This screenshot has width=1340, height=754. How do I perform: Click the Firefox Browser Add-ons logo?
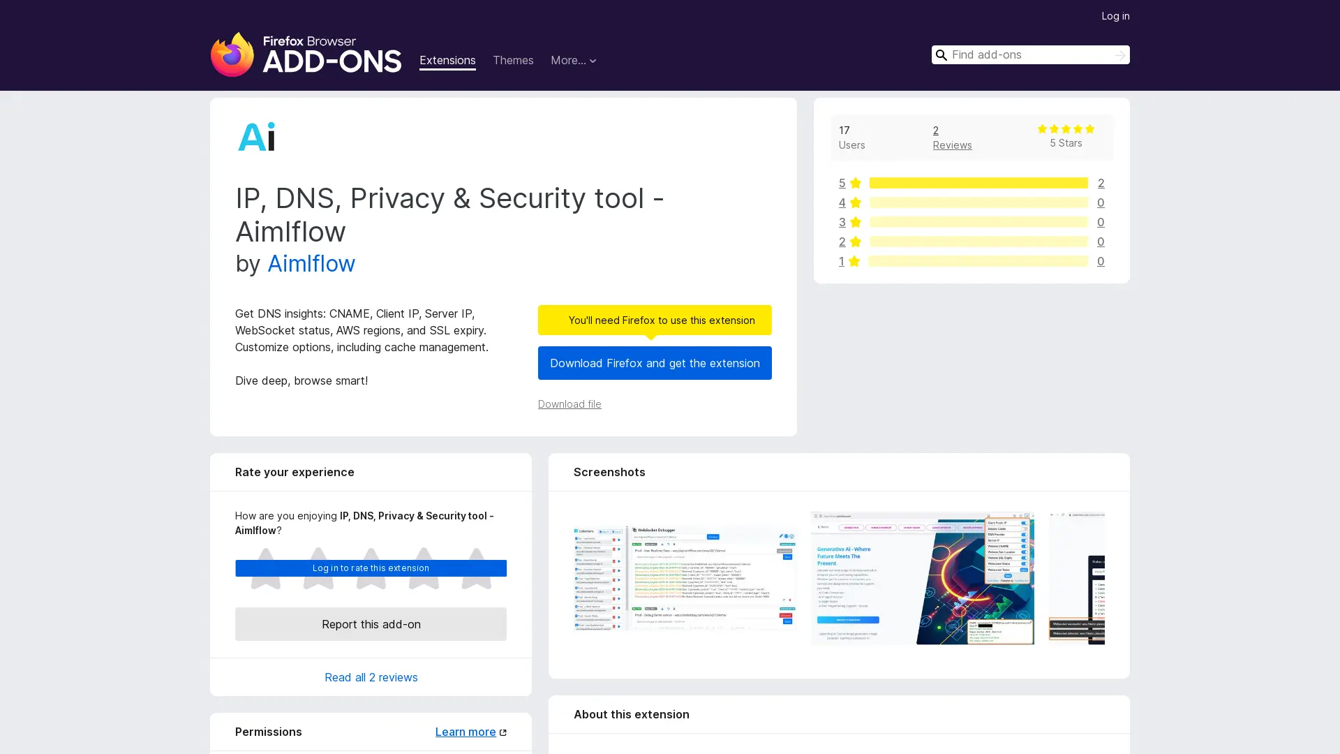306,54
